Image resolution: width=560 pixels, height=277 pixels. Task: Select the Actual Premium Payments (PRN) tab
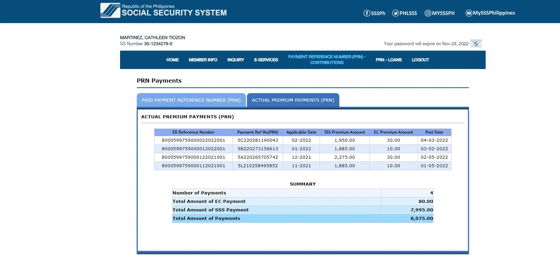point(293,100)
